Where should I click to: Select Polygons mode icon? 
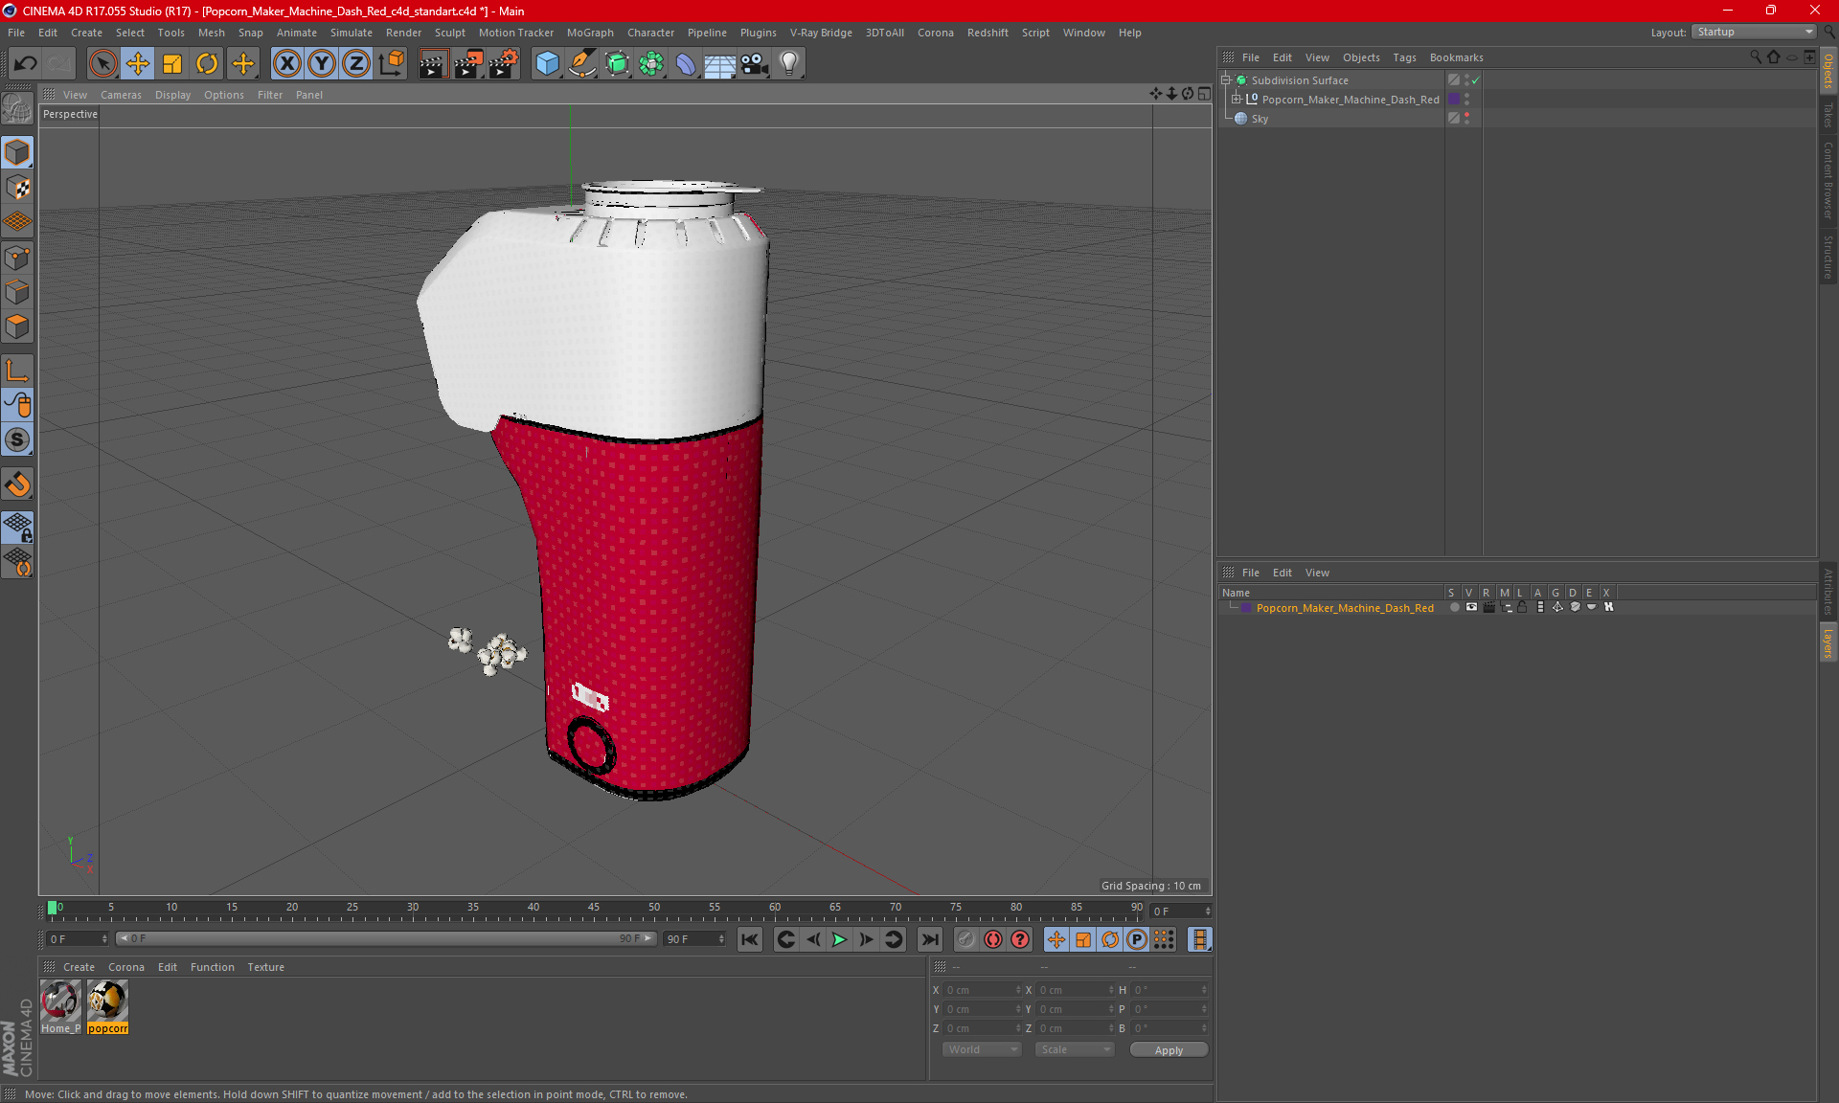17,326
